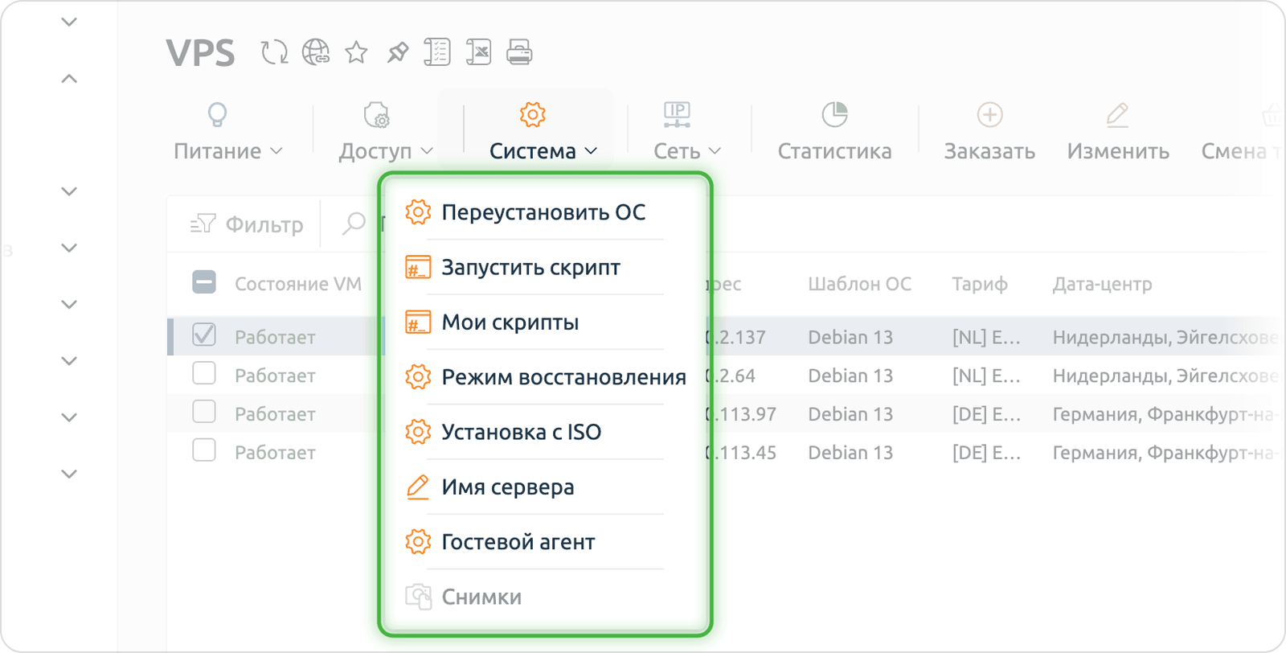The width and height of the screenshot is (1286, 653).
Task: Click the Изменить toolbar button
Action: 1118,130
